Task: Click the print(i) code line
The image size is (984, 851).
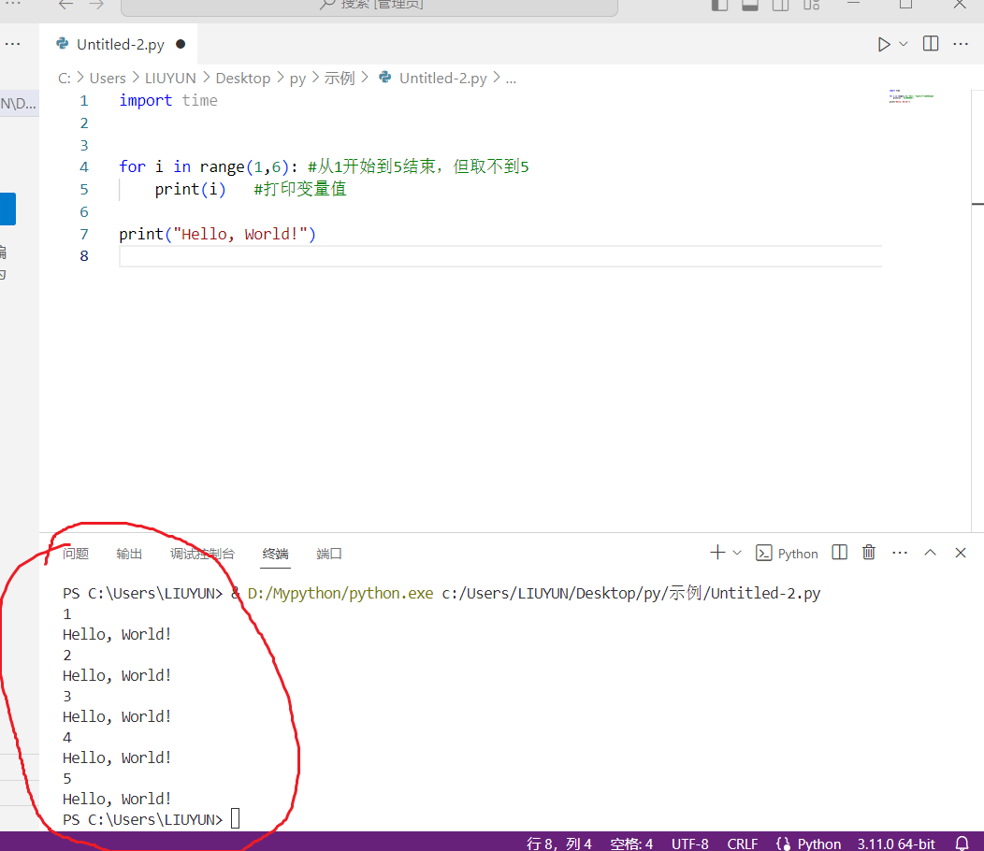Action: click(190, 189)
